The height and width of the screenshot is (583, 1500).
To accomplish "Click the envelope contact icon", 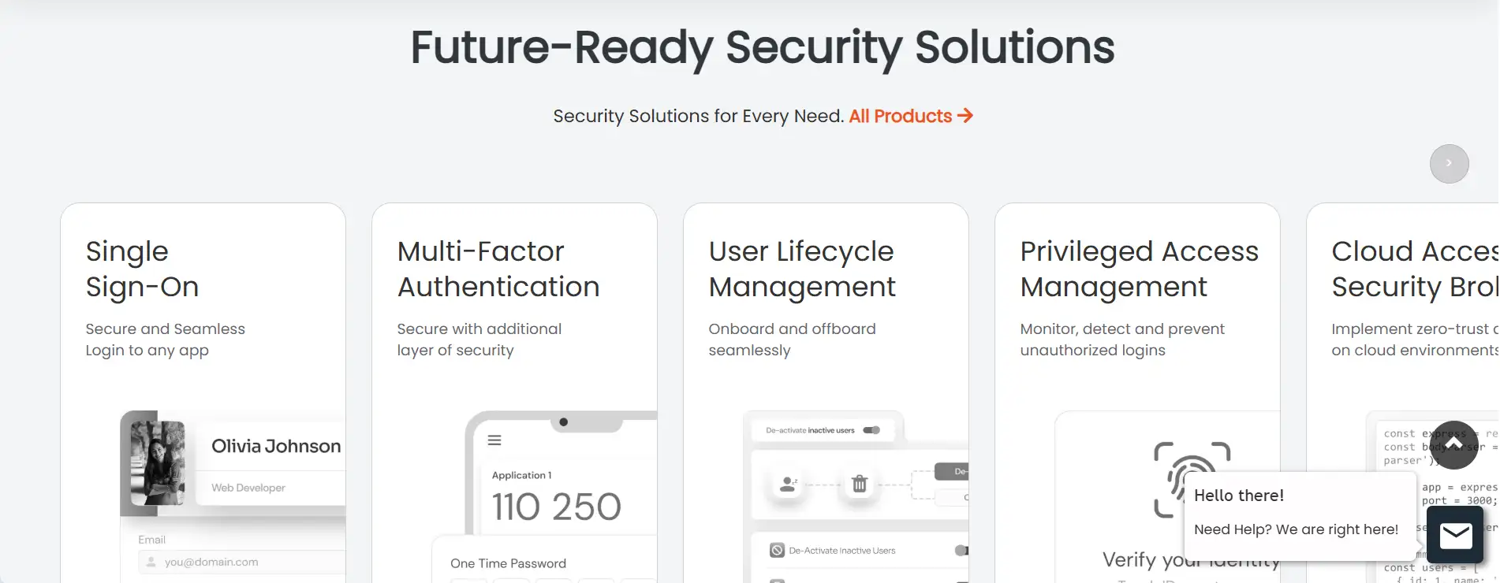I will [x=1455, y=536].
